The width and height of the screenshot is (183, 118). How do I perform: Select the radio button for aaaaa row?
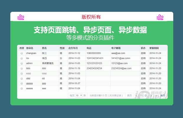click(x=22, y=88)
